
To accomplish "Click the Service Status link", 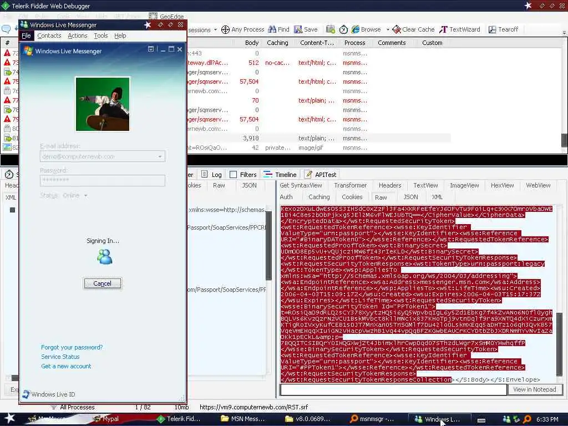I will [60, 357].
